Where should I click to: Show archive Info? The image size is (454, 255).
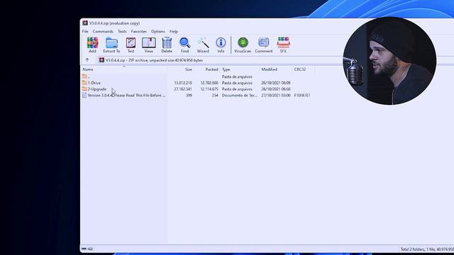tap(221, 45)
